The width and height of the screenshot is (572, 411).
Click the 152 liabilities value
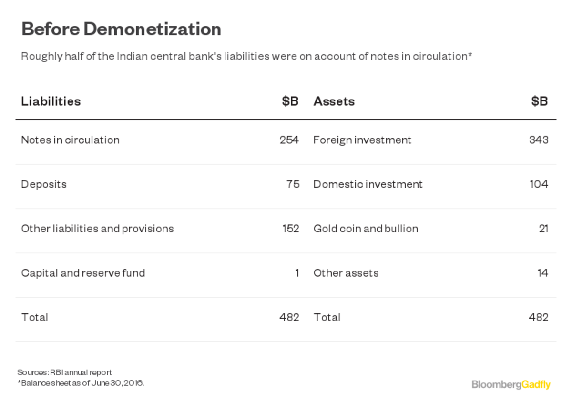pyautogui.click(x=291, y=229)
